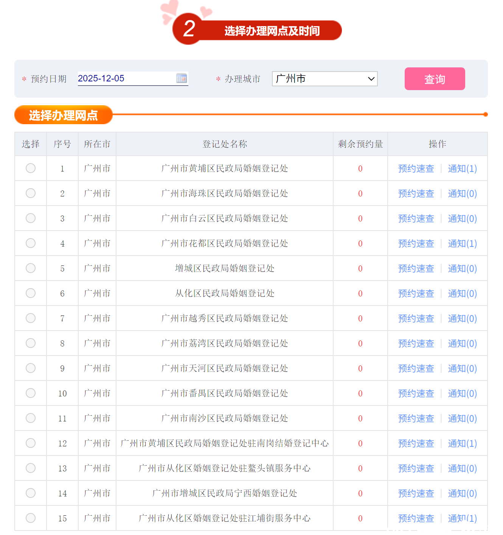
Task: Select radio button for 鳌头镇服务中心 row
Action: tap(31, 468)
